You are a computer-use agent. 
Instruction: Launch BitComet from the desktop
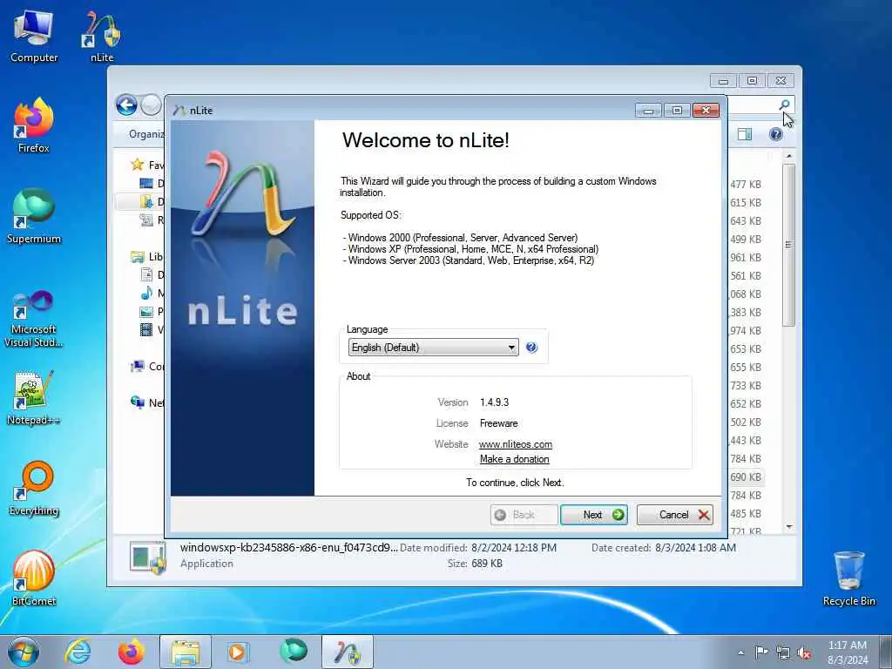coord(34,578)
